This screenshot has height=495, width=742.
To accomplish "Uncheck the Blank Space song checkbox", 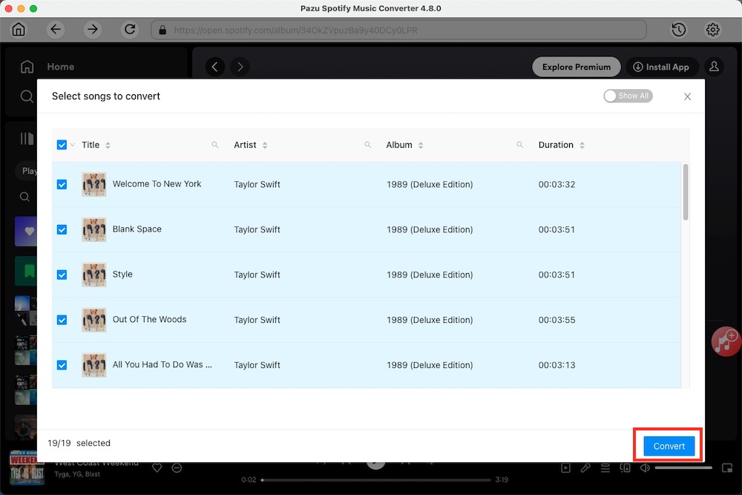I will coord(62,229).
